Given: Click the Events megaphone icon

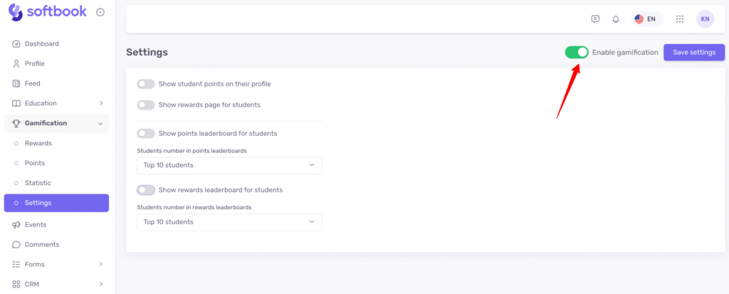Looking at the screenshot, I should coord(16,224).
